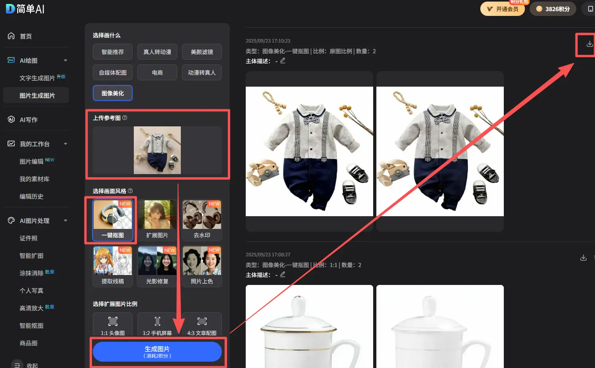Collapse the sidebar via the 收起 icon
Image resolution: width=595 pixels, height=368 pixels.
(17, 364)
